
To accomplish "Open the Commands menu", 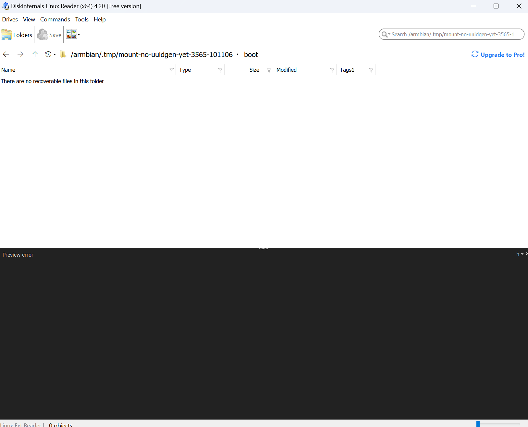I will [x=55, y=19].
